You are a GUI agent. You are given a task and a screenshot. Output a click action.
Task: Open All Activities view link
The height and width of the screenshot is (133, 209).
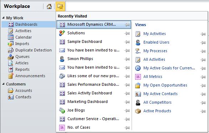(154, 59)
